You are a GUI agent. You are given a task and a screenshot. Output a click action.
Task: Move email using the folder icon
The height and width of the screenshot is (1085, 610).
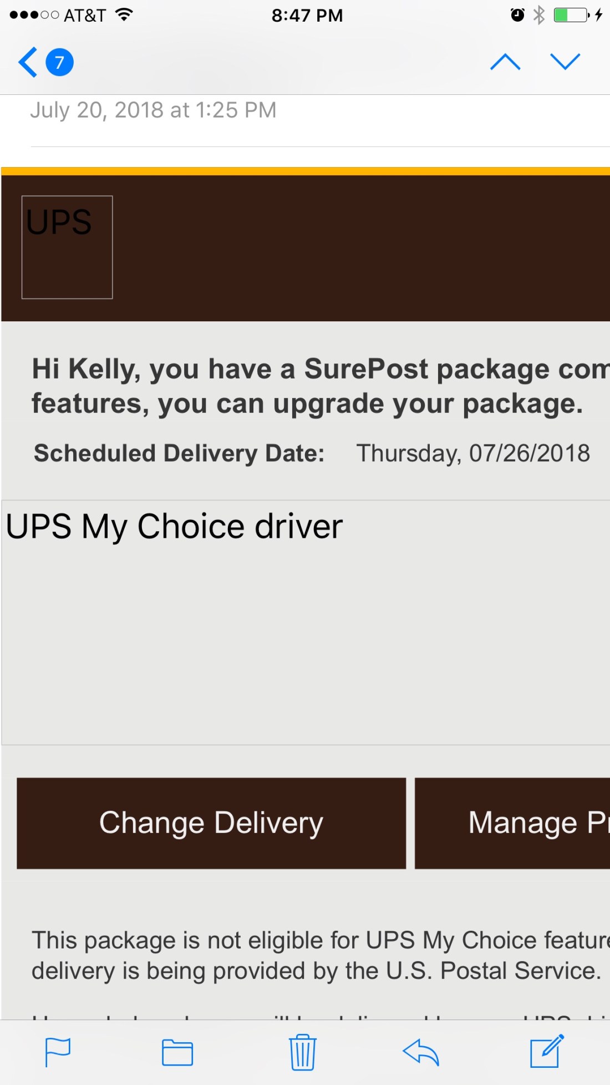tap(177, 1052)
